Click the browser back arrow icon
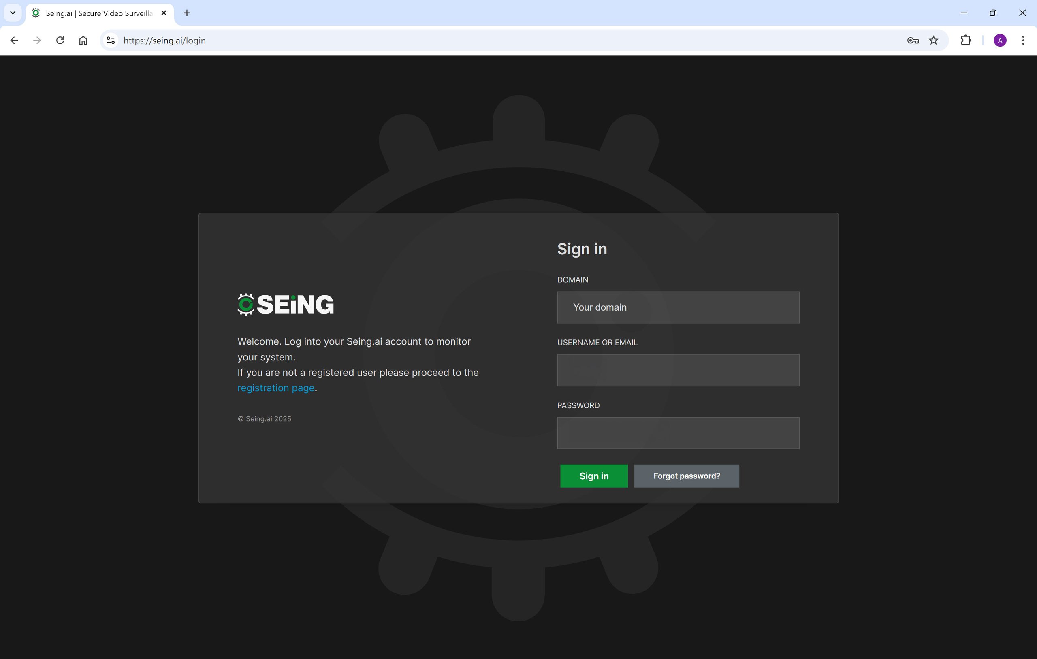Screen dimensions: 1037x659 pos(14,41)
